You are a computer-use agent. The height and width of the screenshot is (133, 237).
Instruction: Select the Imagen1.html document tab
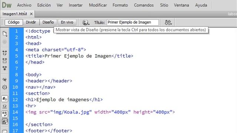[15, 14]
